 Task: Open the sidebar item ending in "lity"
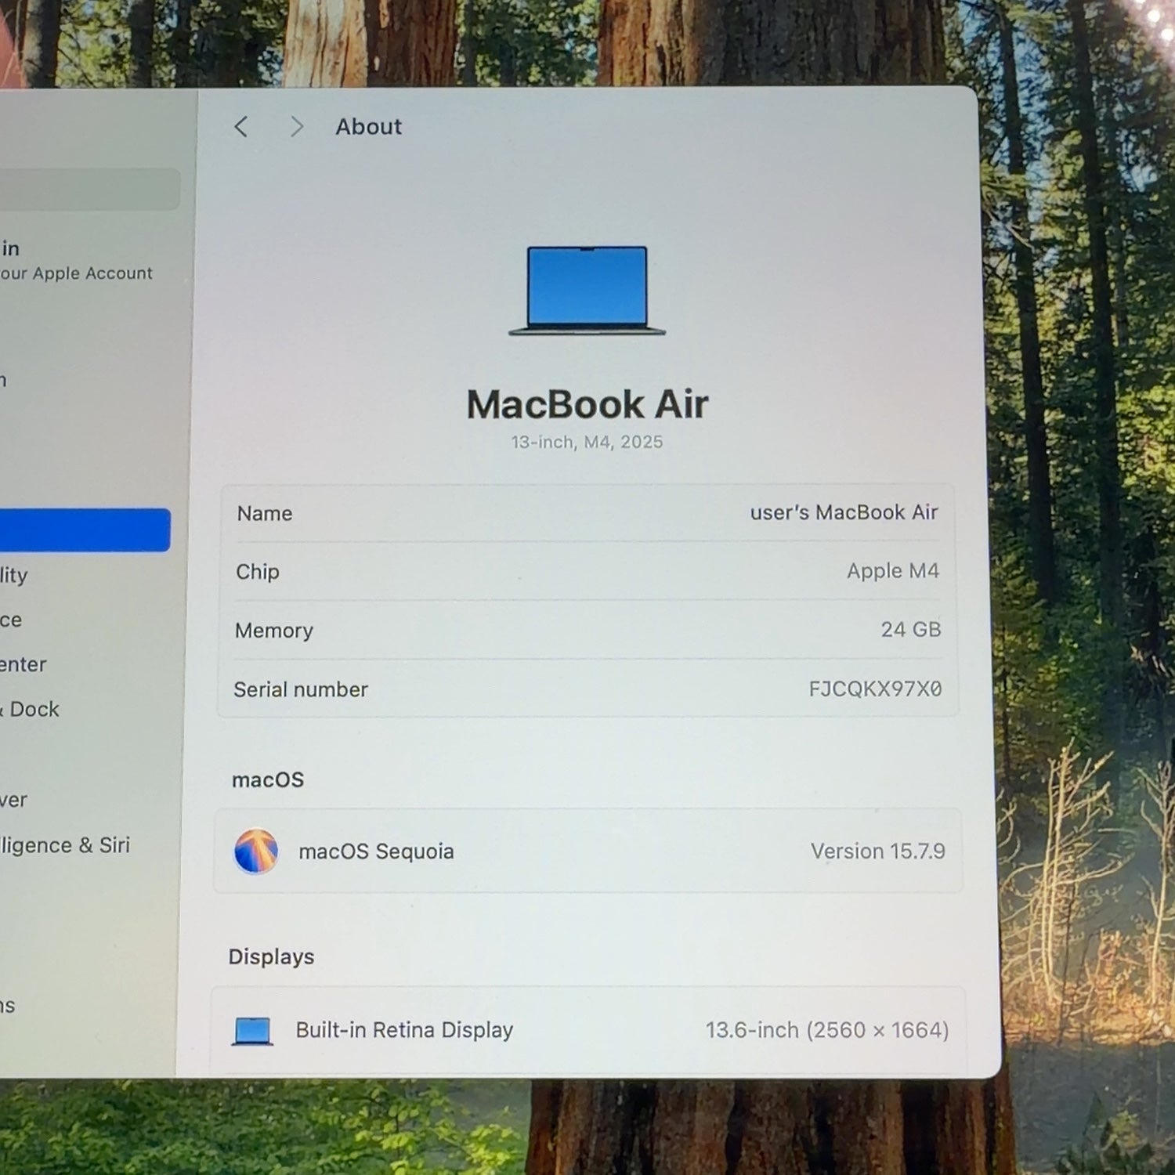(x=14, y=576)
